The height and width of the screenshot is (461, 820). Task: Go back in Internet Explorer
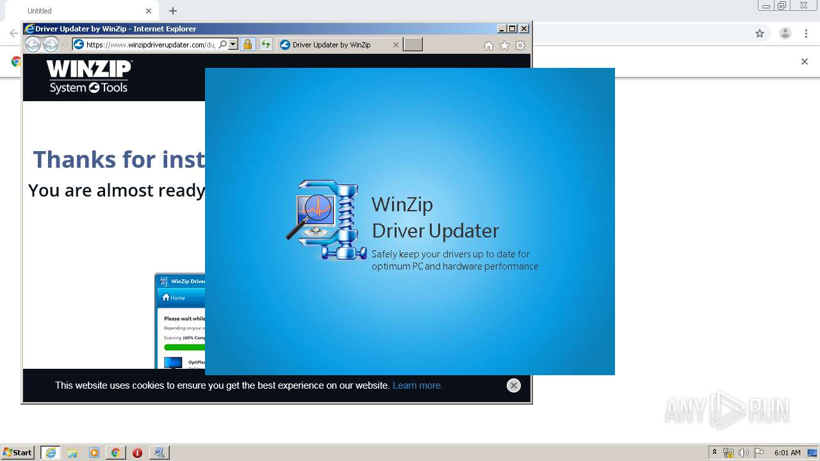(33, 44)
